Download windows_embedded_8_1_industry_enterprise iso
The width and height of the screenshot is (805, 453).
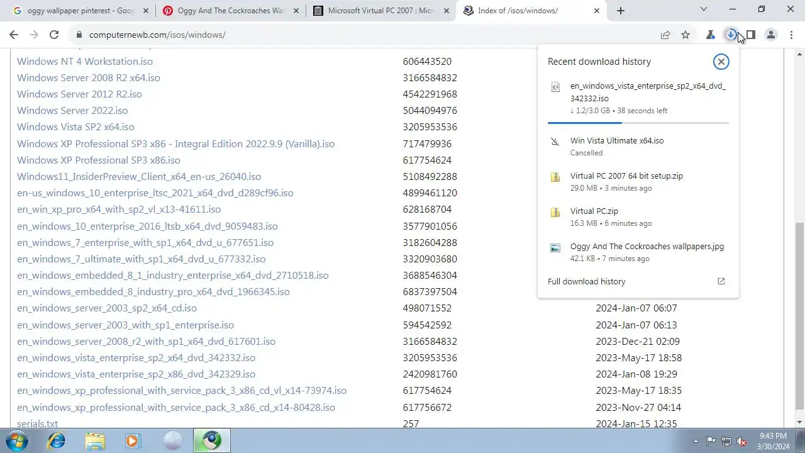pos(173,275)
